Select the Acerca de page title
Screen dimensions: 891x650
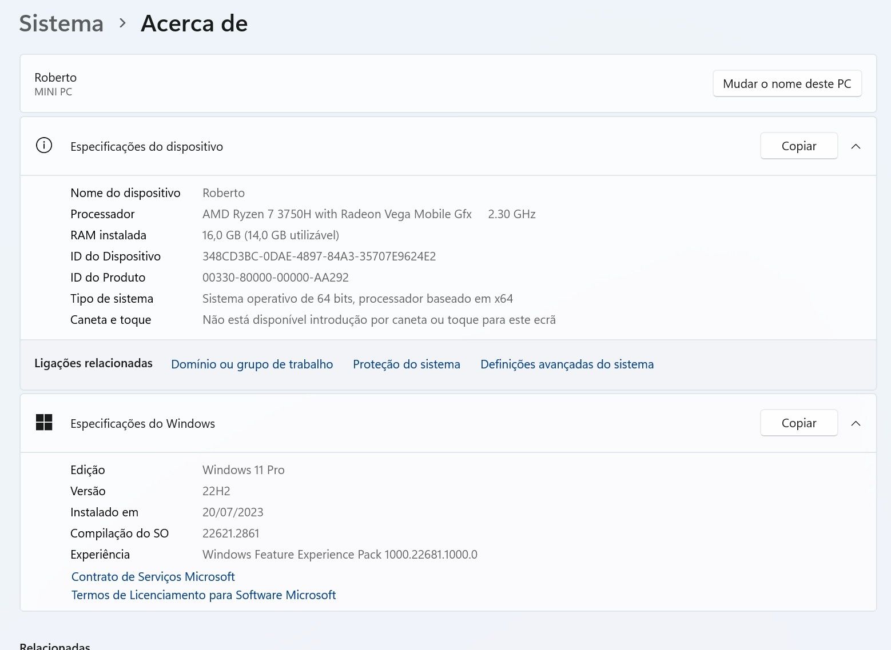click(194, 23)
